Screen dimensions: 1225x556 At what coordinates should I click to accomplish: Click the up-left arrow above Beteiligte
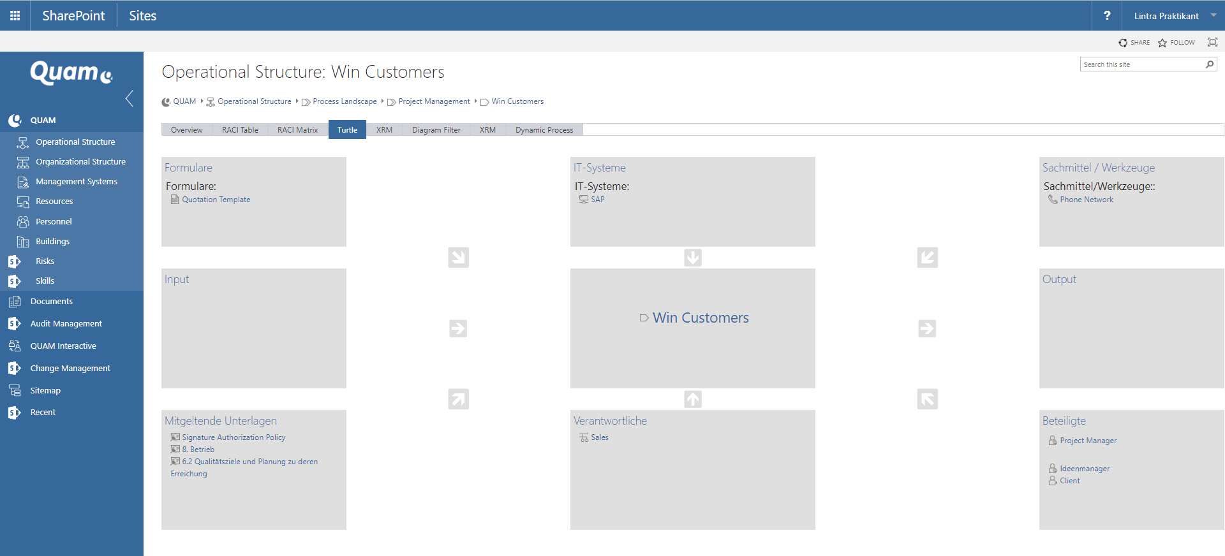(927, 399)
